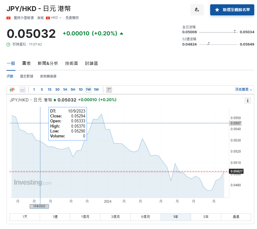This screenshot has height=229, width=257.
Task: Click the clock icon beside 即時資料
Action: [9, 44]
